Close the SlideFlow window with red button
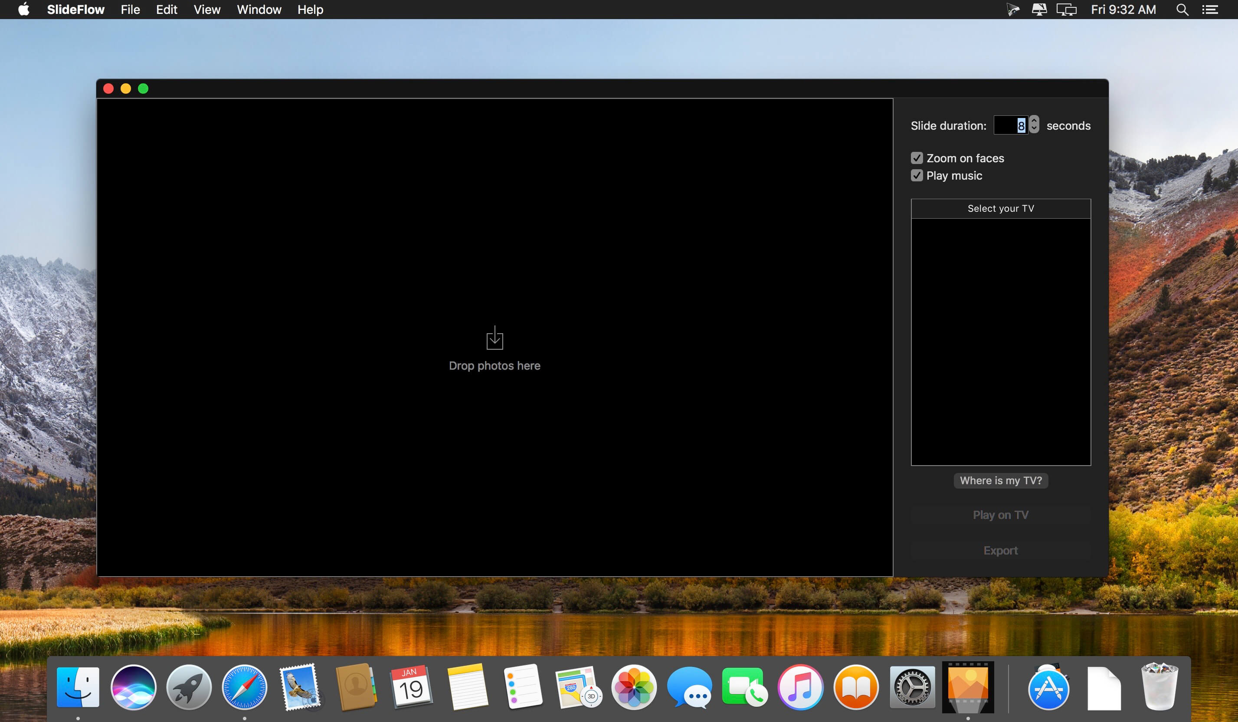The image size is (1238, 722). (108, 89)
